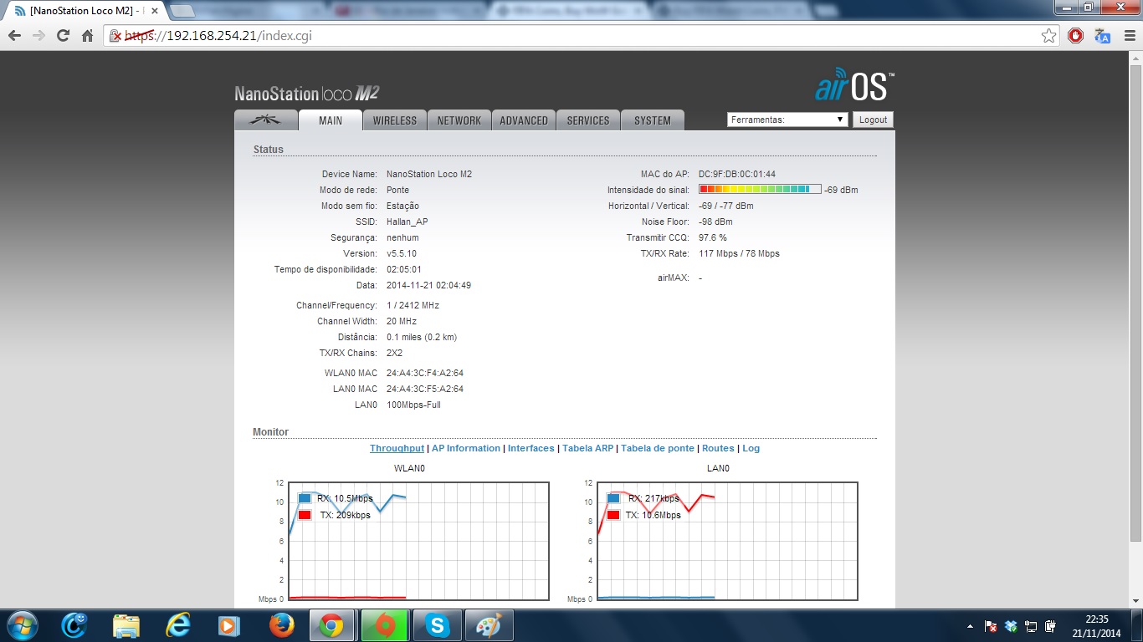Open the Ubiquiti logo tab
1143x642 pixels.
(266, 120)
